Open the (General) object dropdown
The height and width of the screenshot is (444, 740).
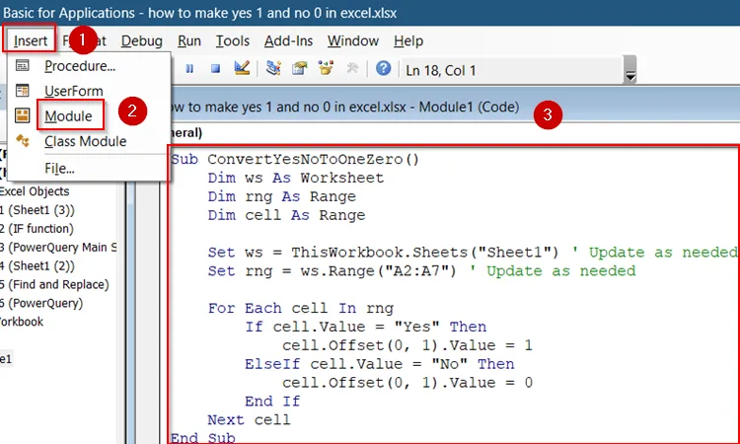click(x=185, y=132)
